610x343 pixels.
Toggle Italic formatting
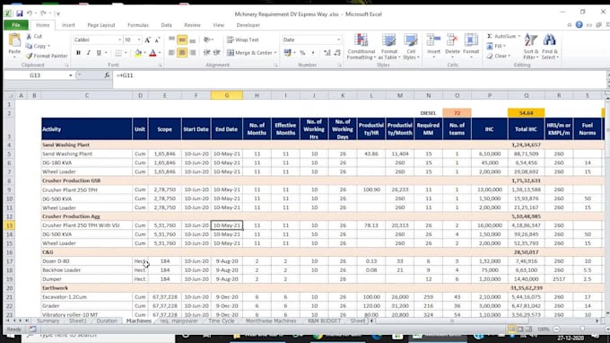tap(88, 53)
